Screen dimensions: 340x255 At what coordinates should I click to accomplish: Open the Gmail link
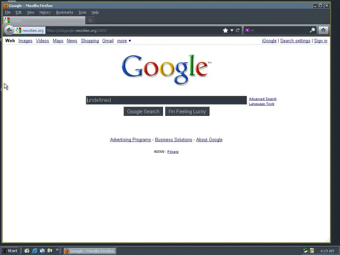coord(108,41)
